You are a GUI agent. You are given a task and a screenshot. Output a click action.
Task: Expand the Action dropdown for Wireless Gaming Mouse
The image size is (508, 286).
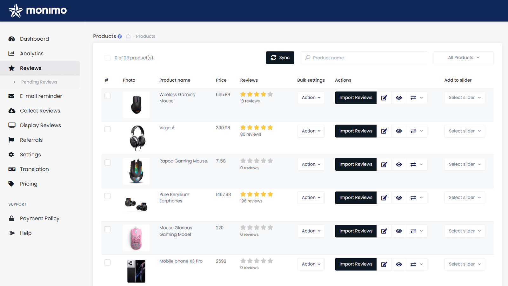click(x=311, y=98)
